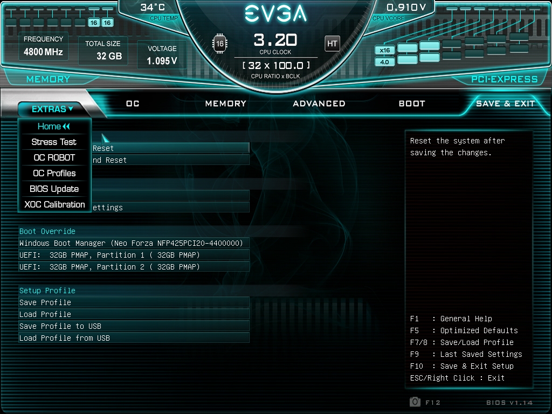Click the PCI-Express 4.0 generation badge
This screenshot has width=552, height=414.
point(385,62)
